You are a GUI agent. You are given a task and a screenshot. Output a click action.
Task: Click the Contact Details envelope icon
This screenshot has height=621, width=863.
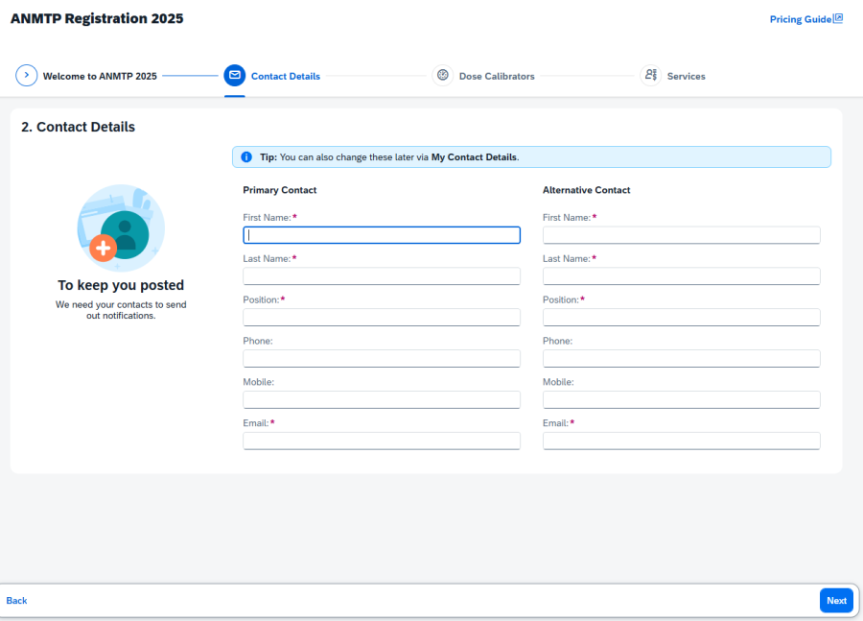(x=234, y=76)
